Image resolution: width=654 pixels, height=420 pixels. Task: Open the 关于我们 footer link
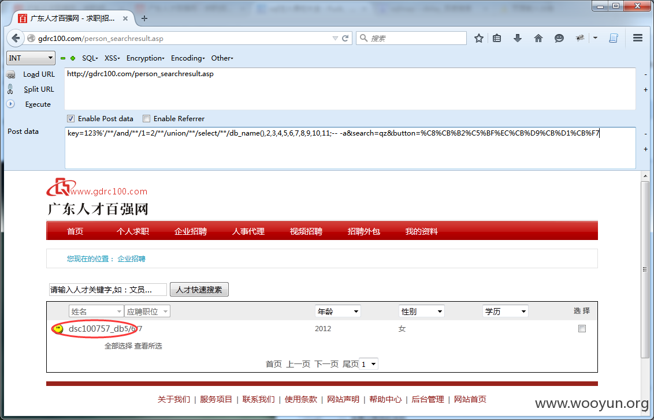click(174, 399)
